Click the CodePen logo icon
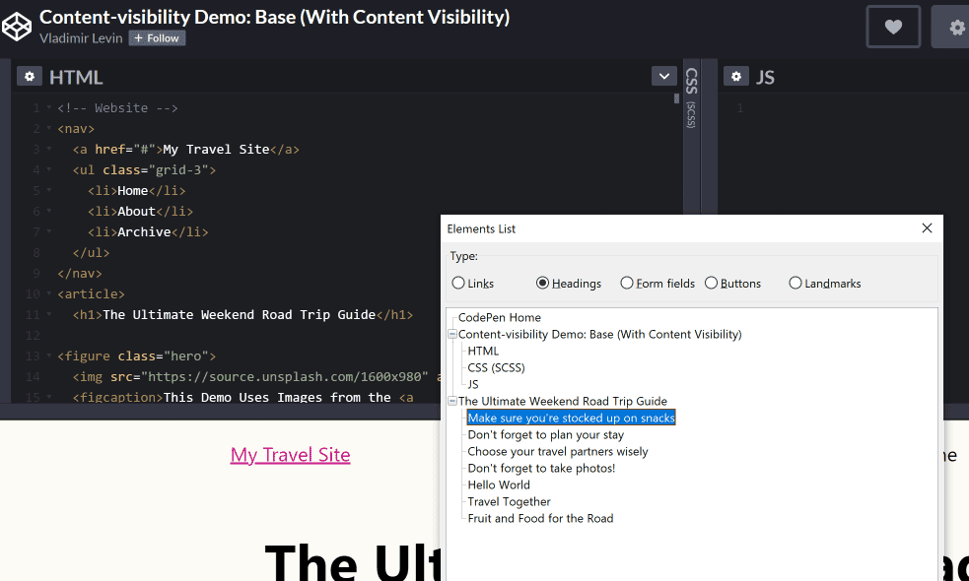The height and width of the screenshot is (581, 969). pyautogui.click(x=17, y=27)
